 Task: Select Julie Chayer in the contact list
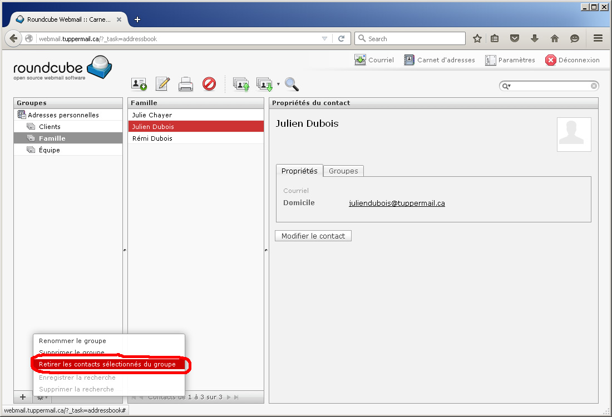tap(152, 115)
